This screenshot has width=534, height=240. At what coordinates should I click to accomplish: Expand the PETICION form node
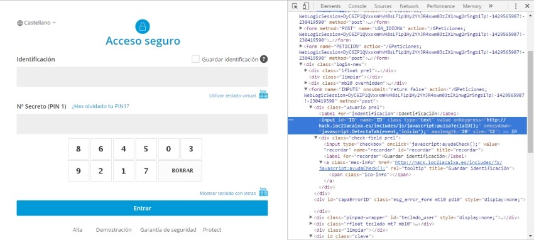pos(301,46)
